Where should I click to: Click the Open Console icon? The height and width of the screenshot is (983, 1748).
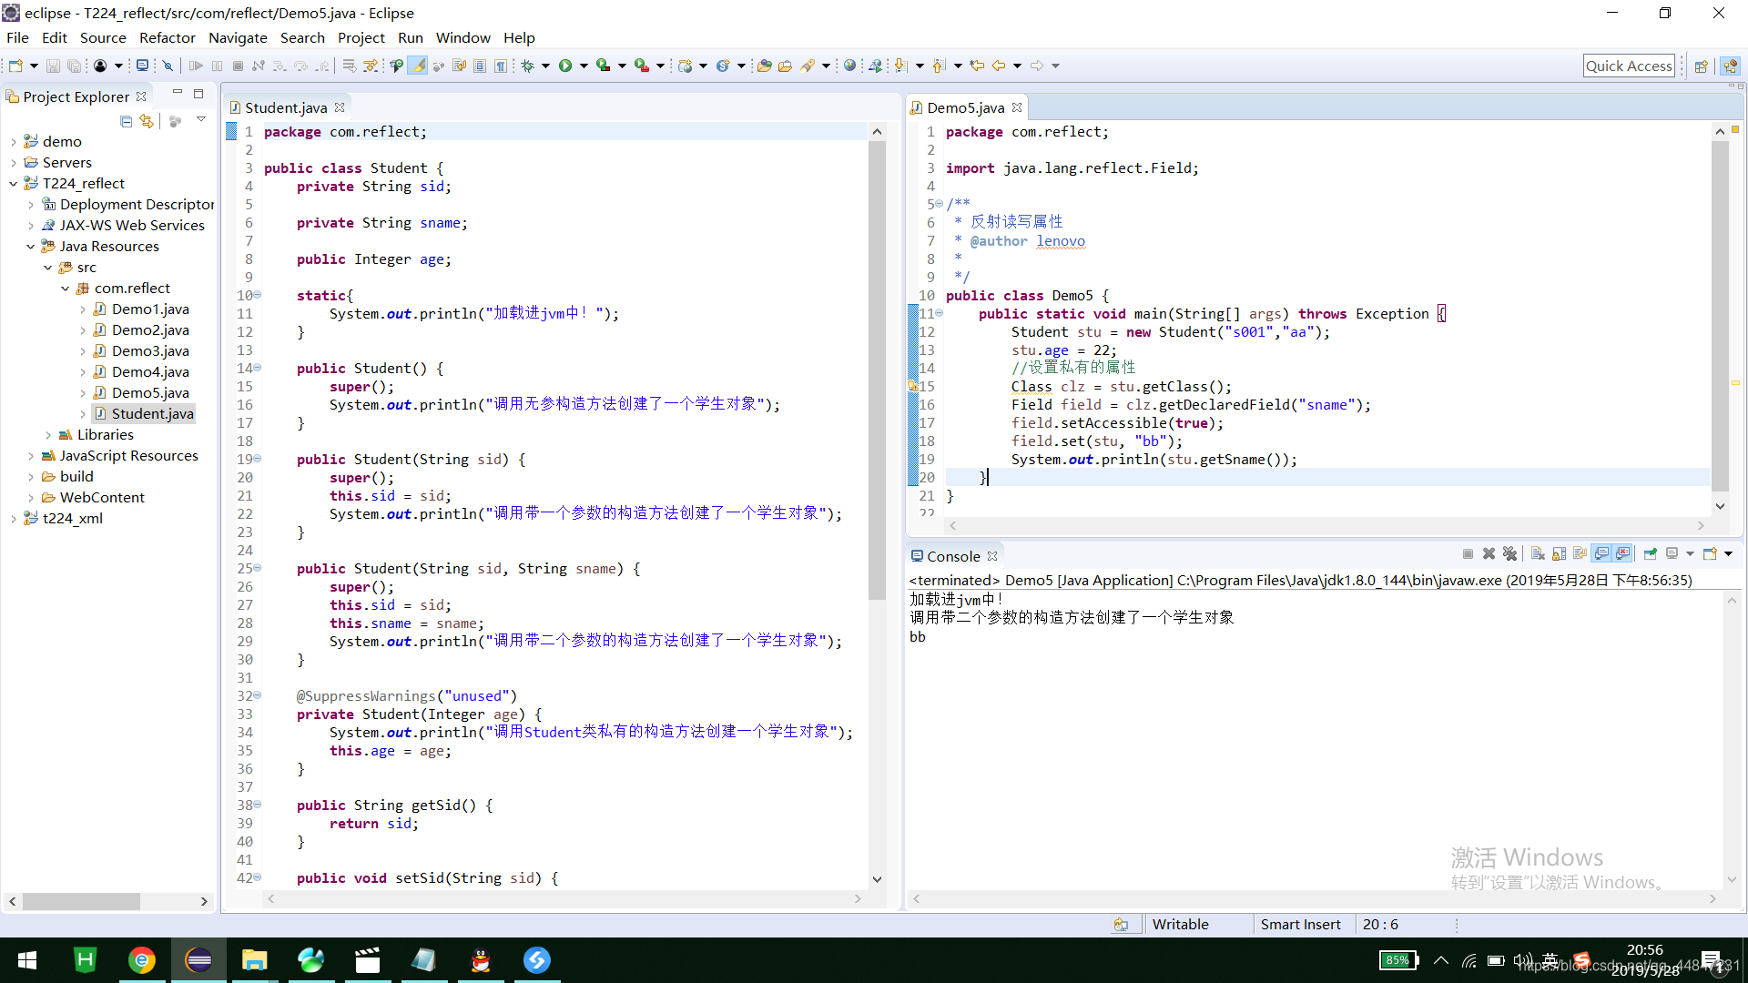point(1710,553)
